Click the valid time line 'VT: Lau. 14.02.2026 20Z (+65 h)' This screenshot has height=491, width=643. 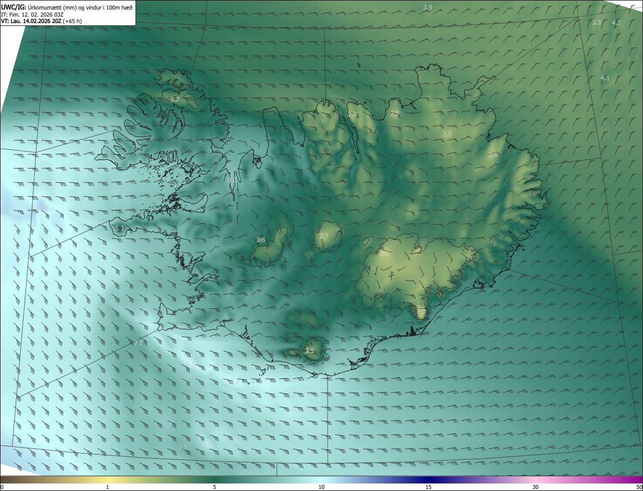click(x=41, y=21)
